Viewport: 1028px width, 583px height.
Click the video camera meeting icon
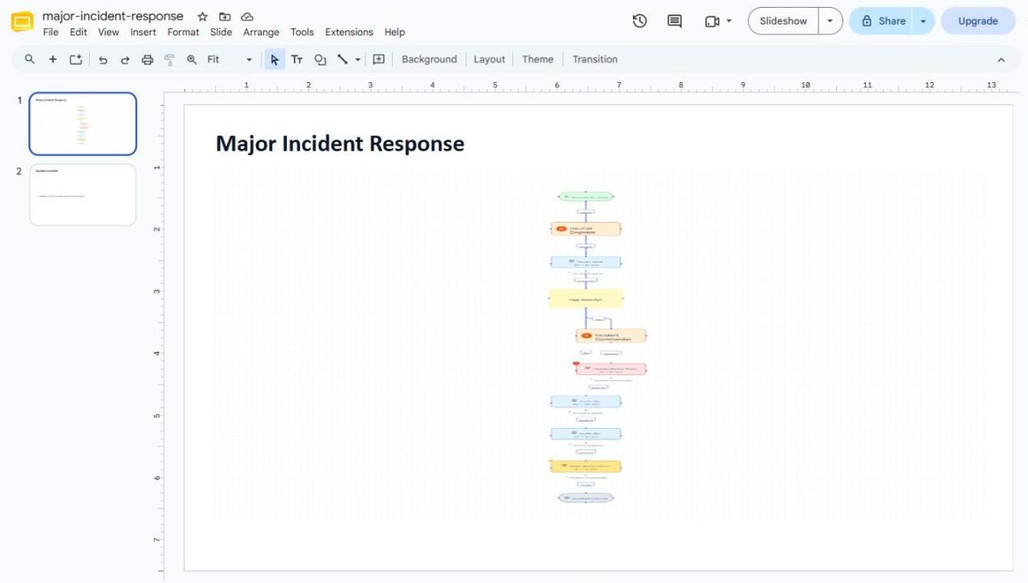point(712,21)
